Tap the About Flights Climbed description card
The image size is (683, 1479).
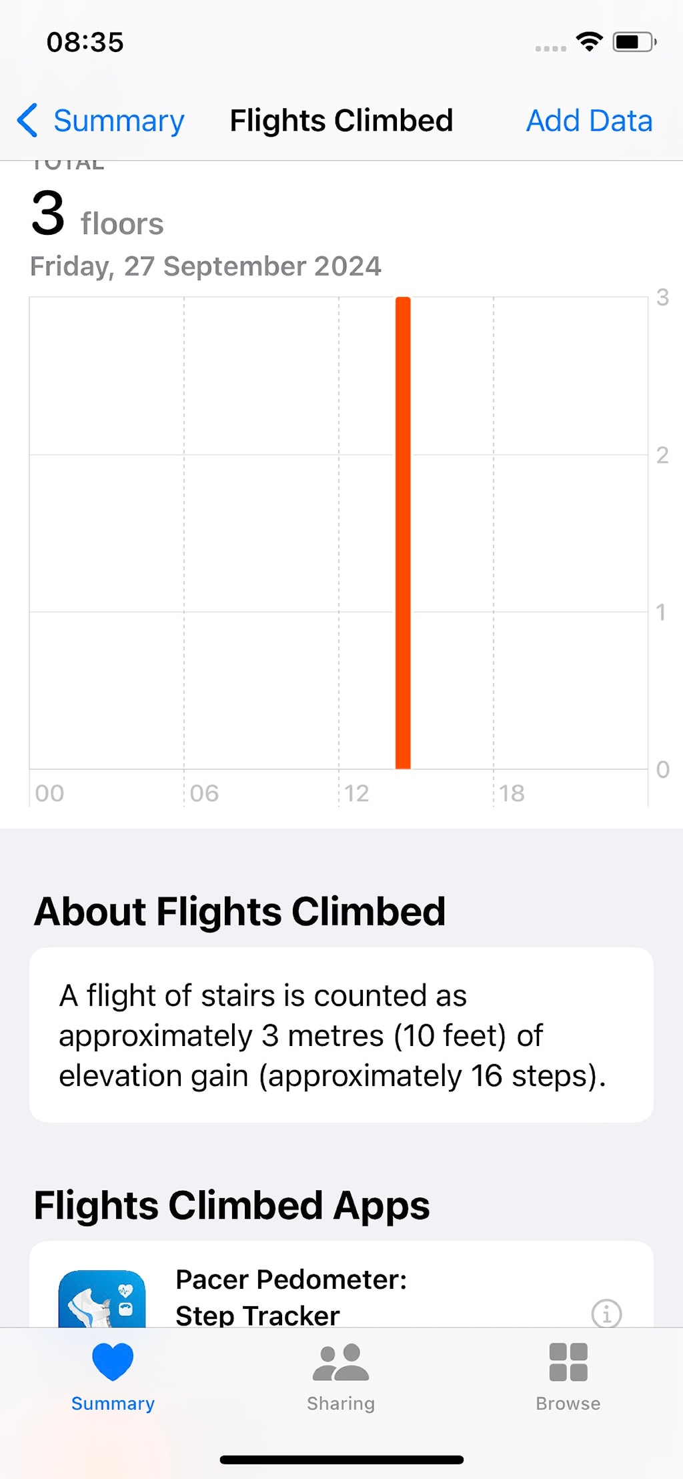tap(341, 1035)
